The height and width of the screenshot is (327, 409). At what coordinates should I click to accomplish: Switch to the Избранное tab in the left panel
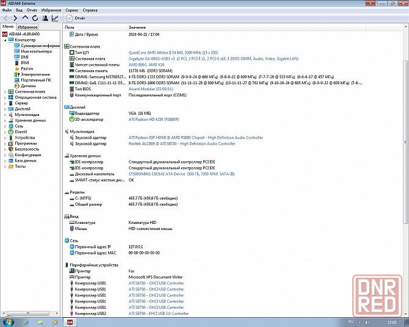pyautogui.click(x=27, y=27)
